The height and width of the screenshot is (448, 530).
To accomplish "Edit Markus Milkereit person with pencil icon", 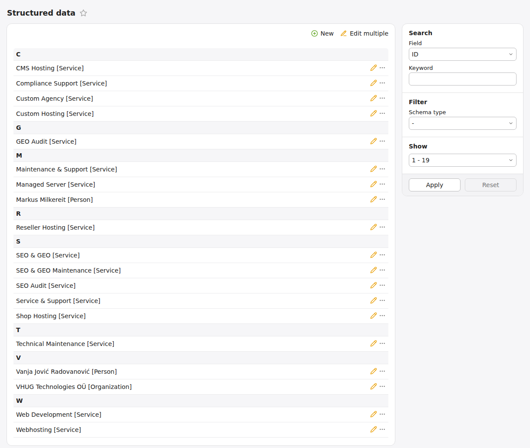I will [374, 199].
